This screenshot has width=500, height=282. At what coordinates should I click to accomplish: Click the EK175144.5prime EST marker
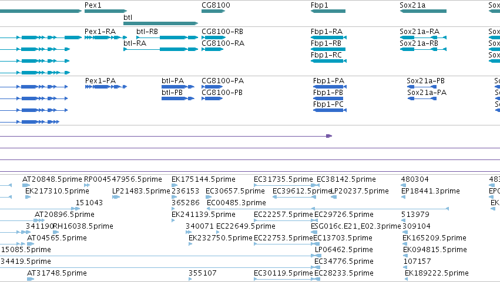(x=175, y=185)
